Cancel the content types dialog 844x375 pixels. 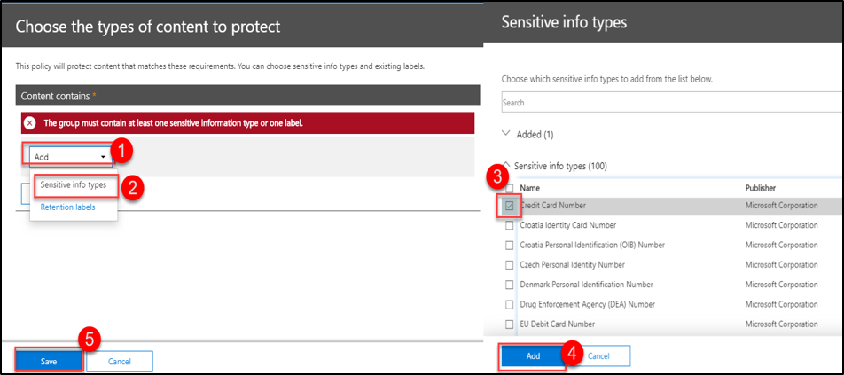[120, 361]
